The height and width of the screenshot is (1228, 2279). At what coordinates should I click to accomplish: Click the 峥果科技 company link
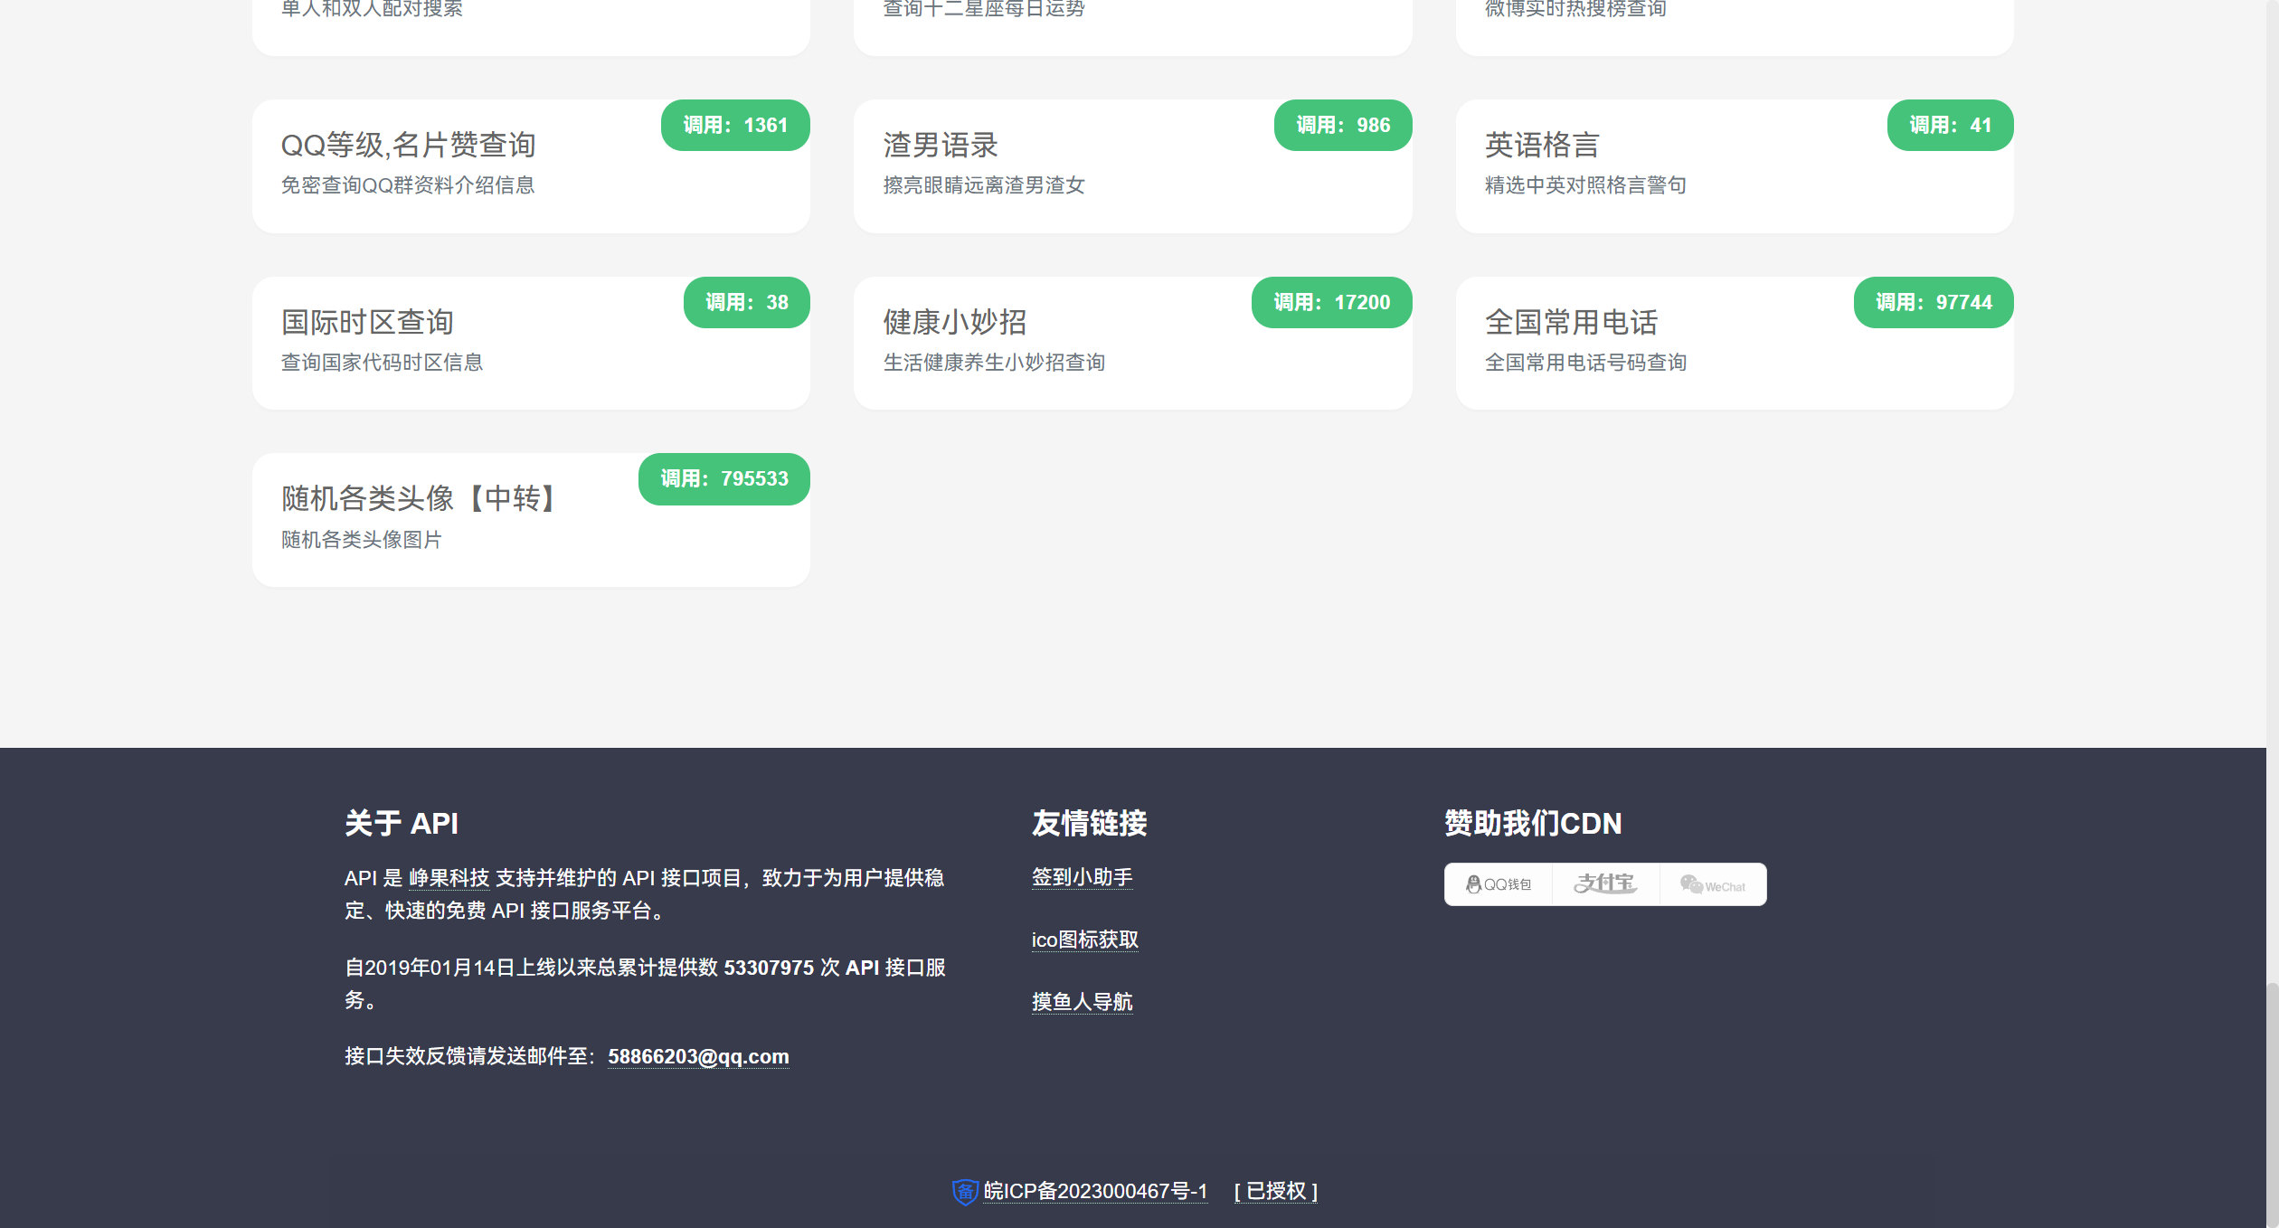coord(449,878)
